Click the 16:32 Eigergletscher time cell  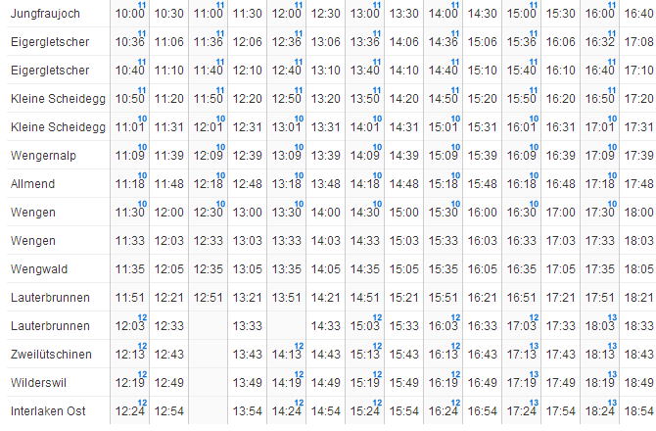tap(599, 42)
